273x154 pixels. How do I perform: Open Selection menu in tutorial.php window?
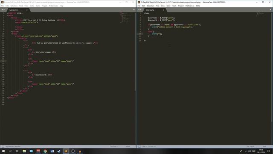pos(151,6)
